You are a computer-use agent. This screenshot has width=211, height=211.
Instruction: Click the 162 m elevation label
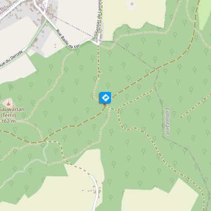[x=9, y=121]
